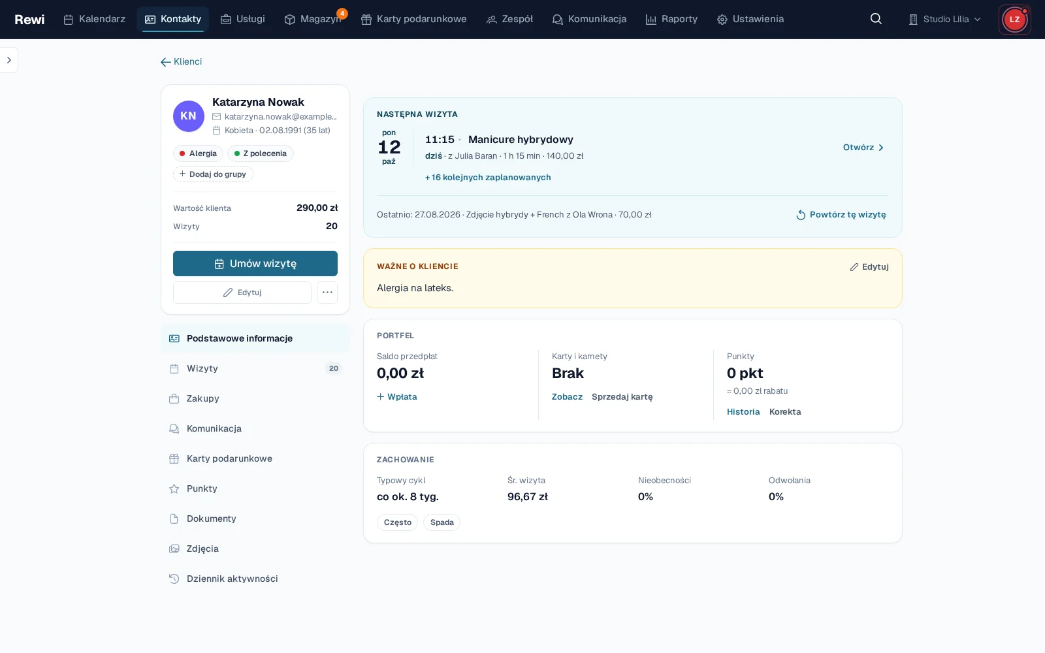
Task: Click the LZ user avatar
Action: [1014, 20]
